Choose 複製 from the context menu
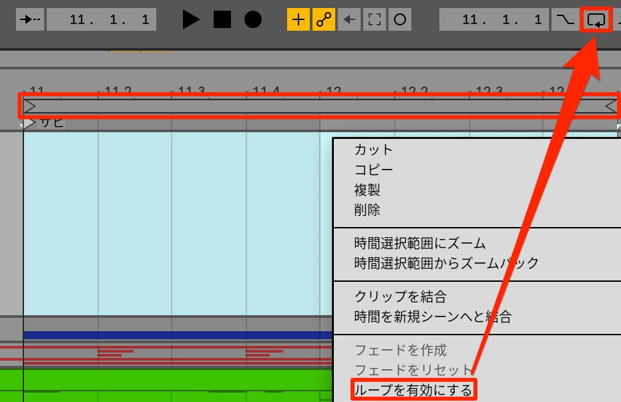This screenshot has width=621, height=402. (367, 190)
